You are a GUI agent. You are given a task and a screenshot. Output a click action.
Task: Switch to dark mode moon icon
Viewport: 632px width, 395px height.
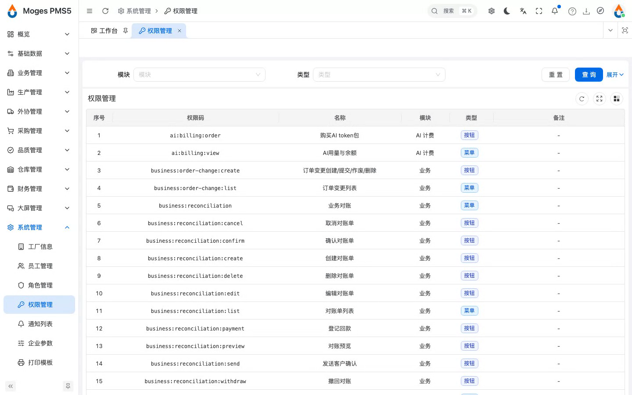pyautogui.click(x=507, y=11)
